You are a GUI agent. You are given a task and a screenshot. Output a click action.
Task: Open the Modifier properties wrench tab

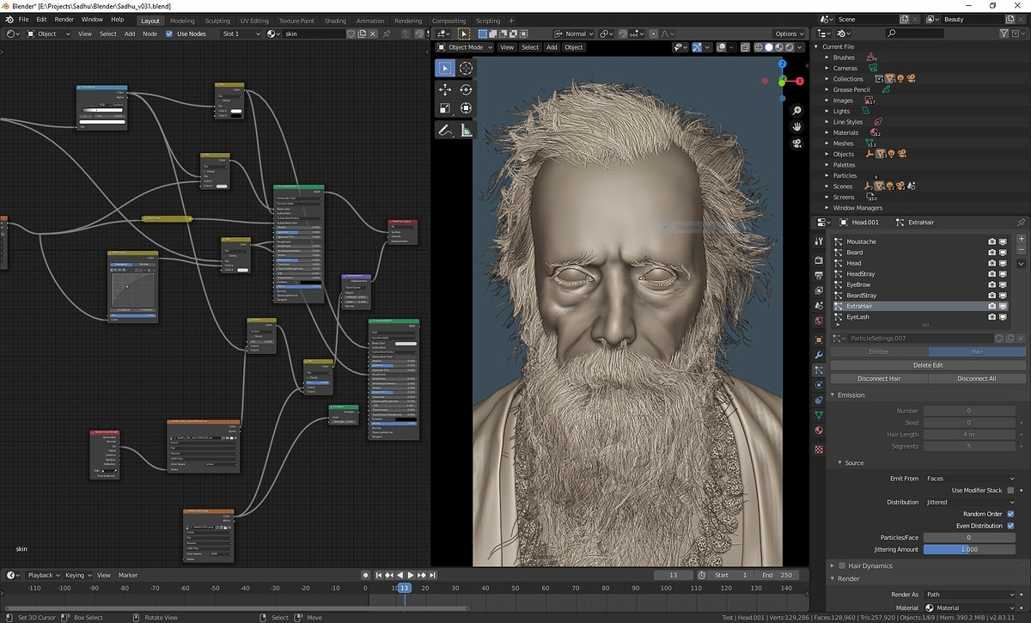[819, 355]
